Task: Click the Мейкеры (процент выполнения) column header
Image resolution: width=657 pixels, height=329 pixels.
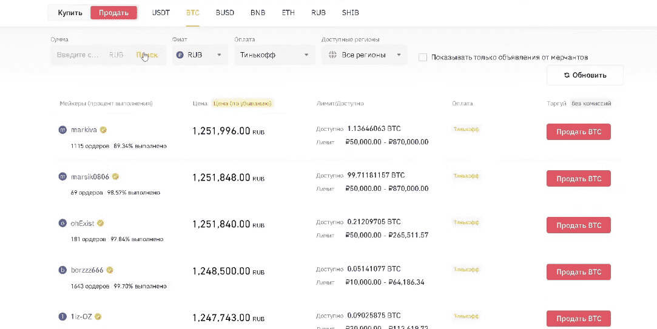Action: point(106,104)
